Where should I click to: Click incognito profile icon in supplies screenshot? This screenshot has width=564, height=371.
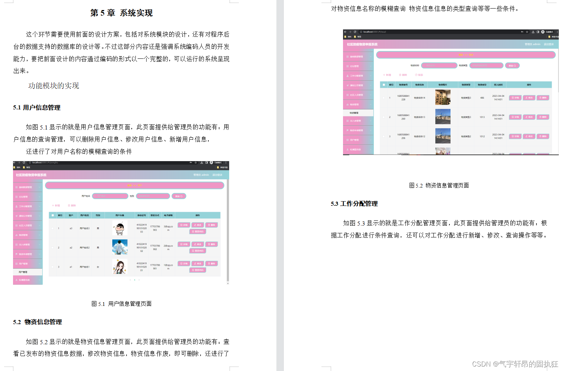point(543,32)
